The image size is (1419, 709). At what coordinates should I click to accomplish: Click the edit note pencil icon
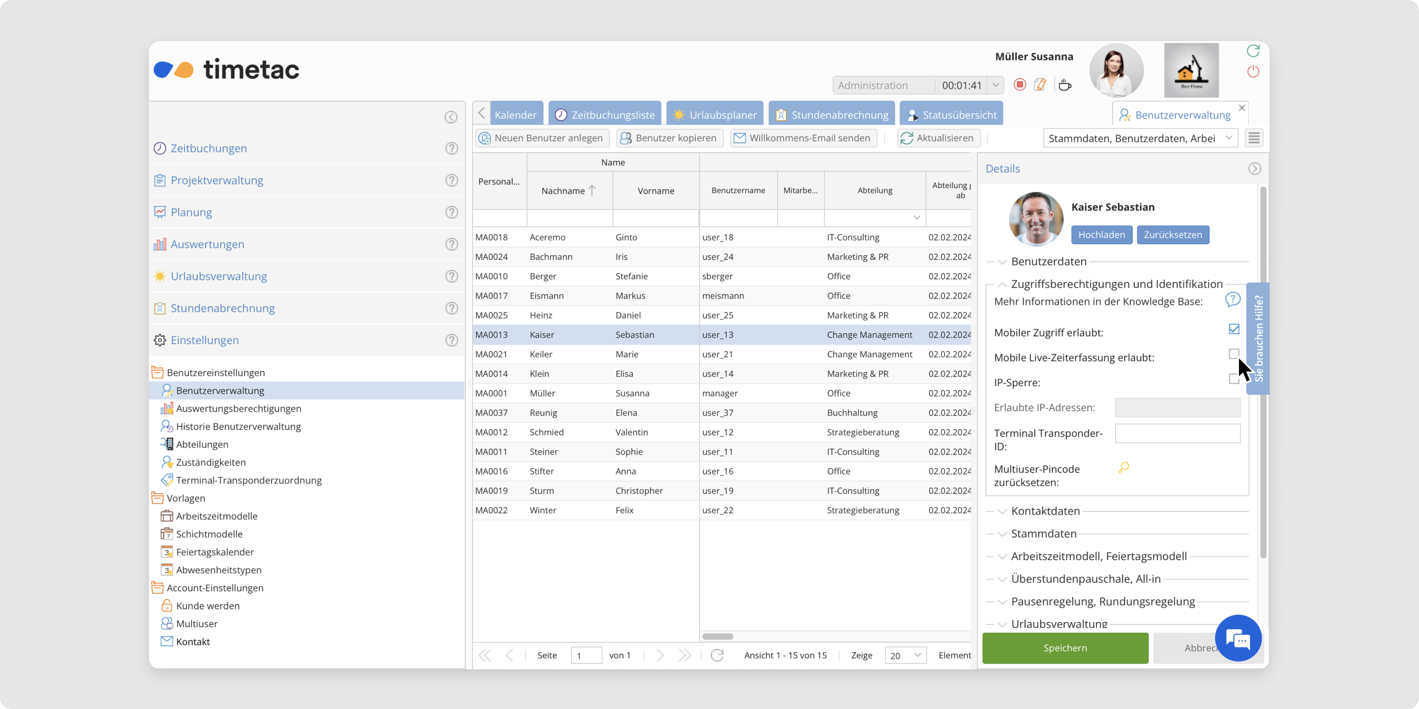[x=1040, y=85]
